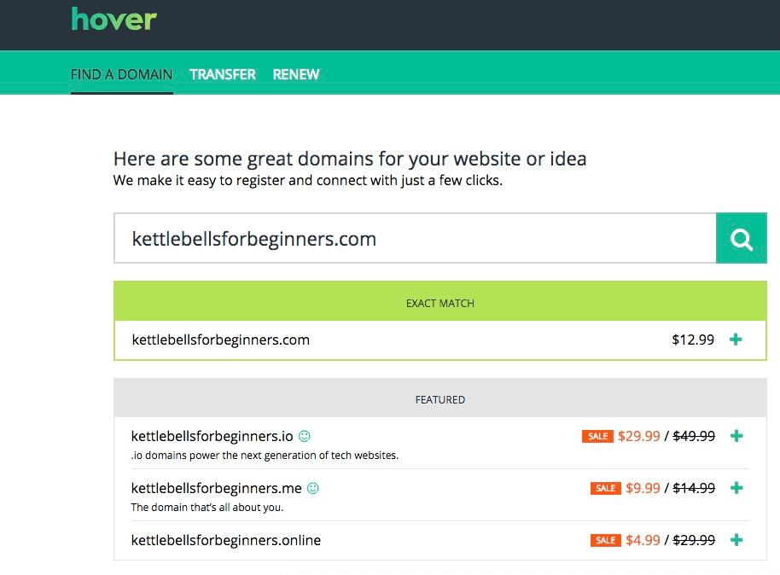Click the $29.99 sale price

pyautogui.click(x=638, y=436)
